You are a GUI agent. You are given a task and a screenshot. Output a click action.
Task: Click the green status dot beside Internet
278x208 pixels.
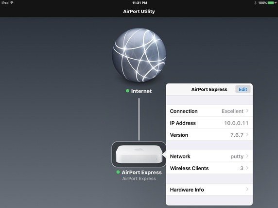[127, 91]
